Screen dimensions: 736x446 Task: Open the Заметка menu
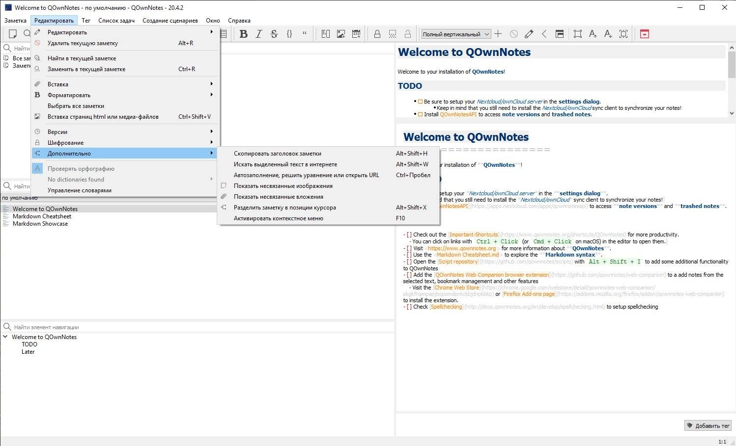click(x=15, y=21)
